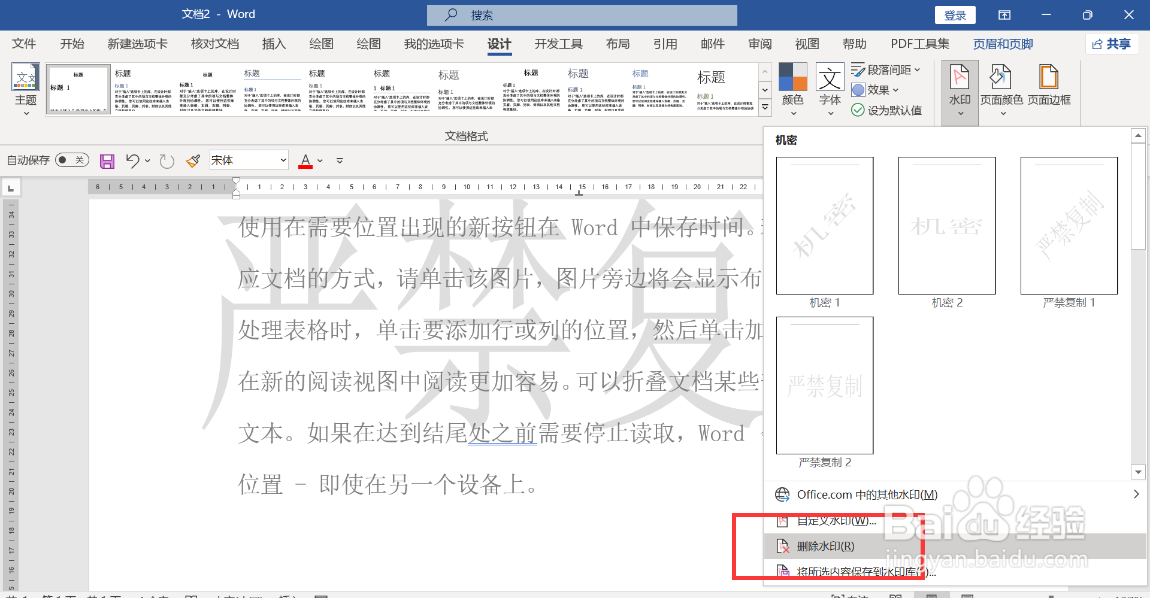Switch to the 插入 tab

pyautogui.click(x=274, y=44)
